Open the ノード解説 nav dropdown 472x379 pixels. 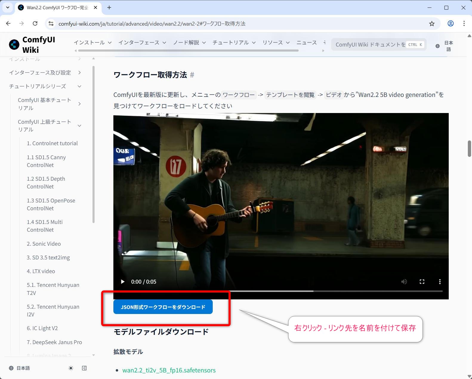[x=190, y=43]
